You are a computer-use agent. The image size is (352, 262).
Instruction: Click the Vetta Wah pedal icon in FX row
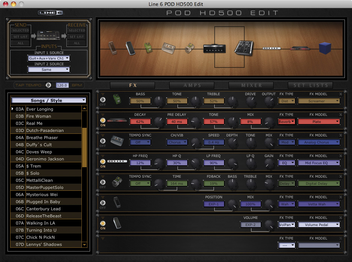tap(117, 202)
